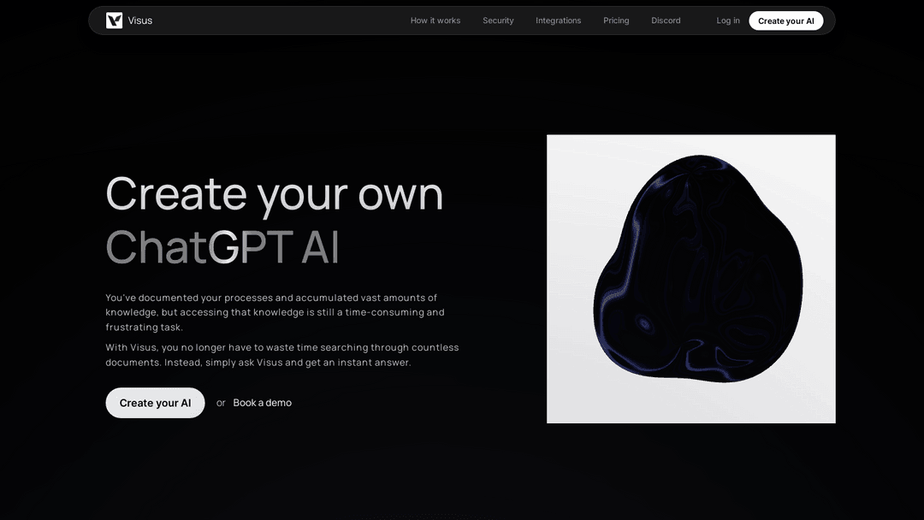Click paragraph starting 'With Visus, you no longer'
This screenshot has width=924, height=520.
(x=282, y=355)
